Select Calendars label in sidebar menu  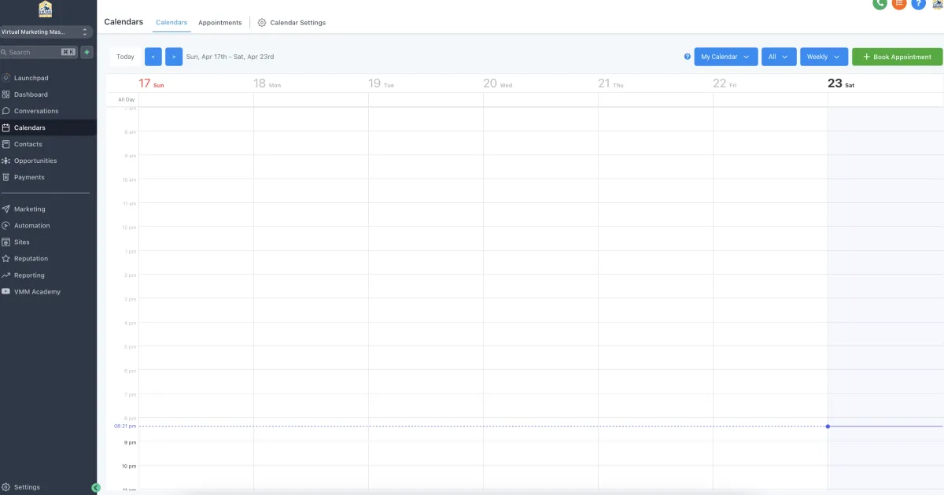(x=30, y=127)
